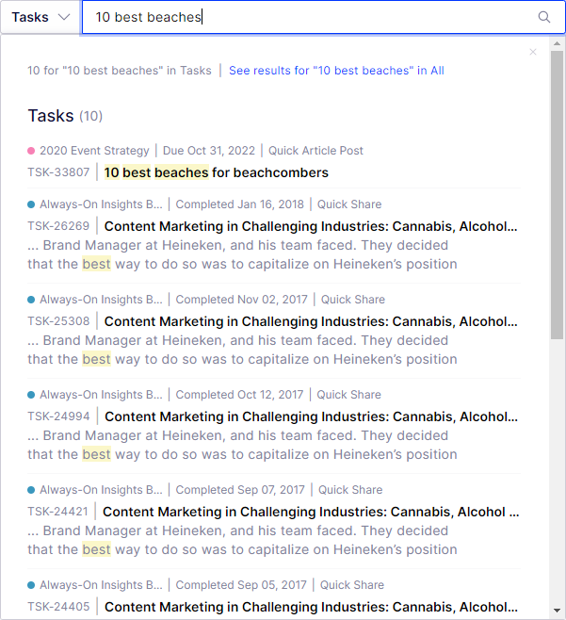Click the vertical scrollbar thumb
The width and height of the screenshot is (566, 620).
(x=557, y=194)
